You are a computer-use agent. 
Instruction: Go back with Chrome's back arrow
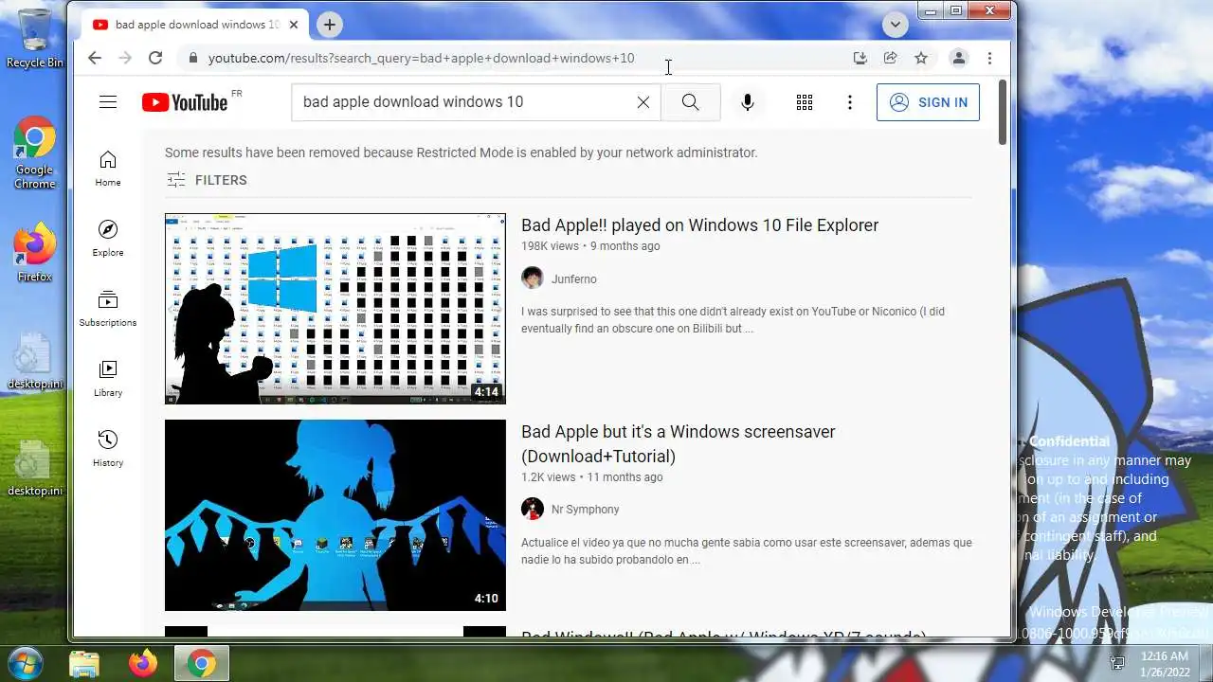pyautogui.click(x=95, y=58)
